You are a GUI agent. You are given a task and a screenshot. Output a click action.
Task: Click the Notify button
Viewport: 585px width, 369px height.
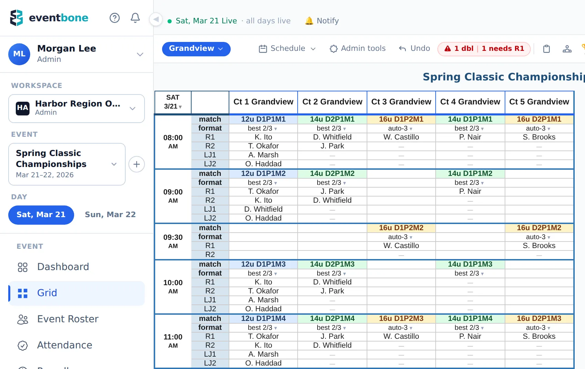[322, 21]
